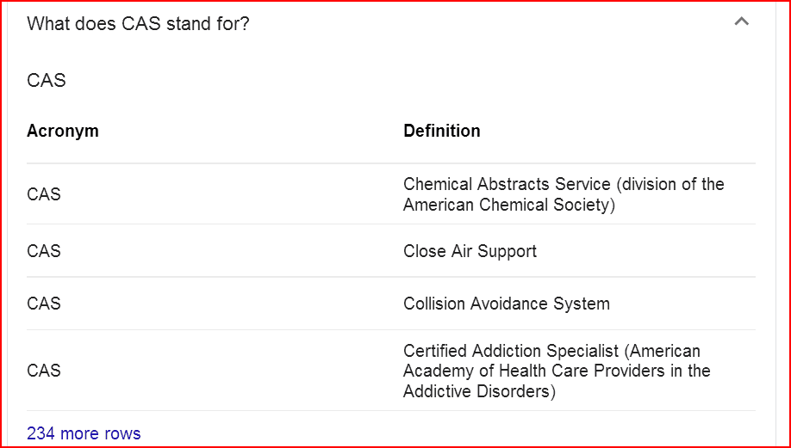Click CAS acronym in Certified Addiction row
The image size is (791, 448).
click(x=44, y=371)
